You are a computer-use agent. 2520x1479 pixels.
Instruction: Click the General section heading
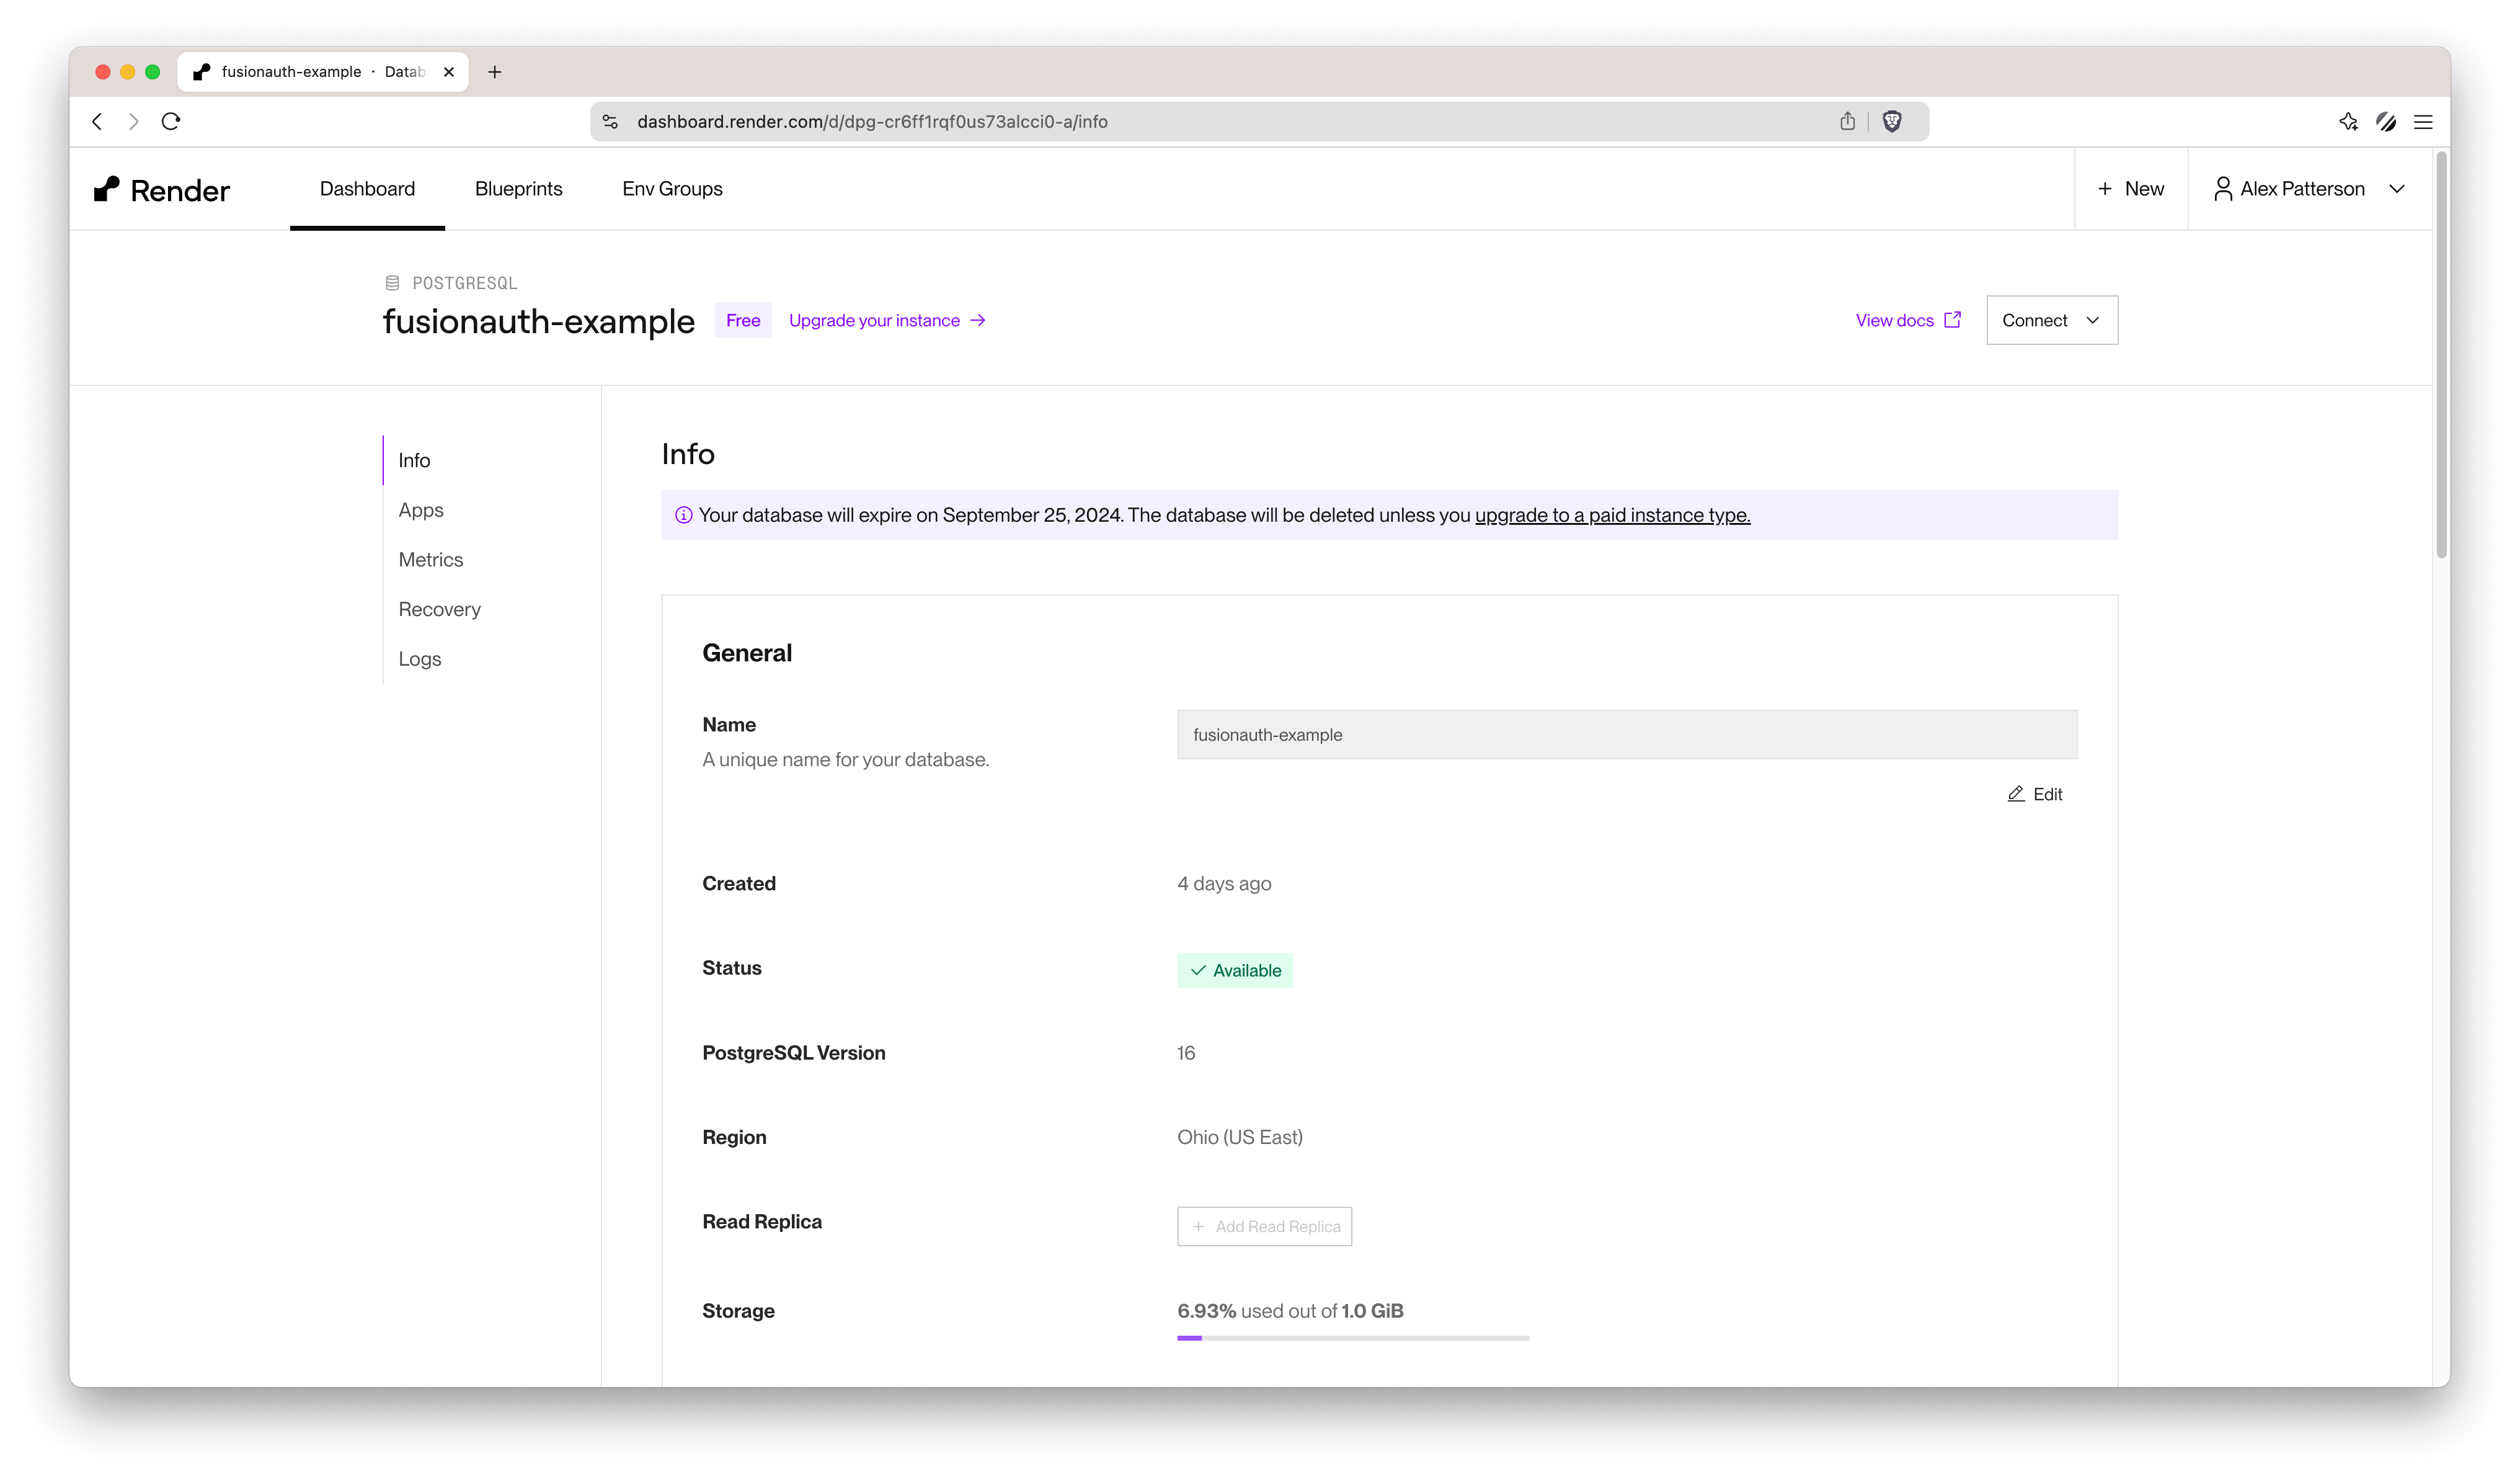pos(747,653)
